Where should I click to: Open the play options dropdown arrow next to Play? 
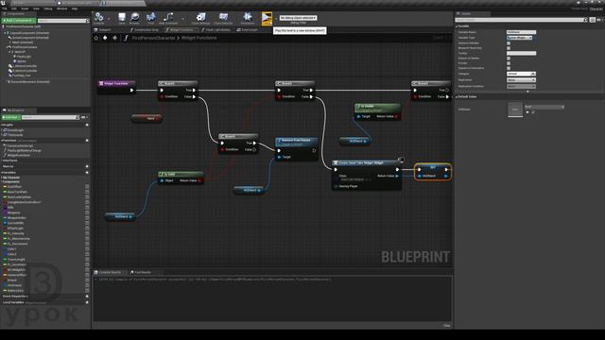click(276, 18)
